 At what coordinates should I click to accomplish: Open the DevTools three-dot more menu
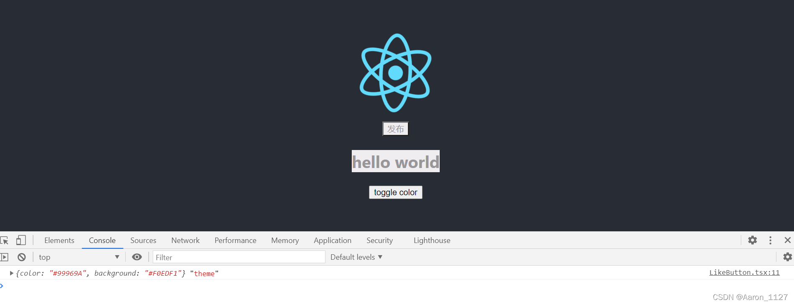770,240
